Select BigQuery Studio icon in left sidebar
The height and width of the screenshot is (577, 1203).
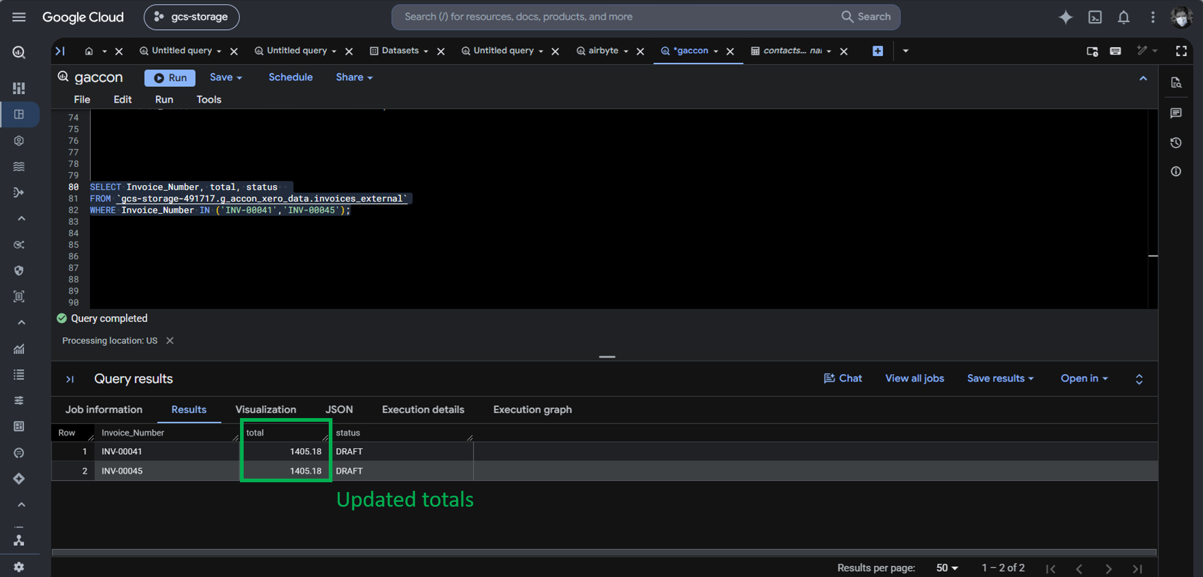tap(19, 114)
